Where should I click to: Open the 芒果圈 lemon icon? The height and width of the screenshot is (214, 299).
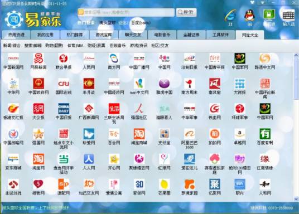tap(165, 184)
